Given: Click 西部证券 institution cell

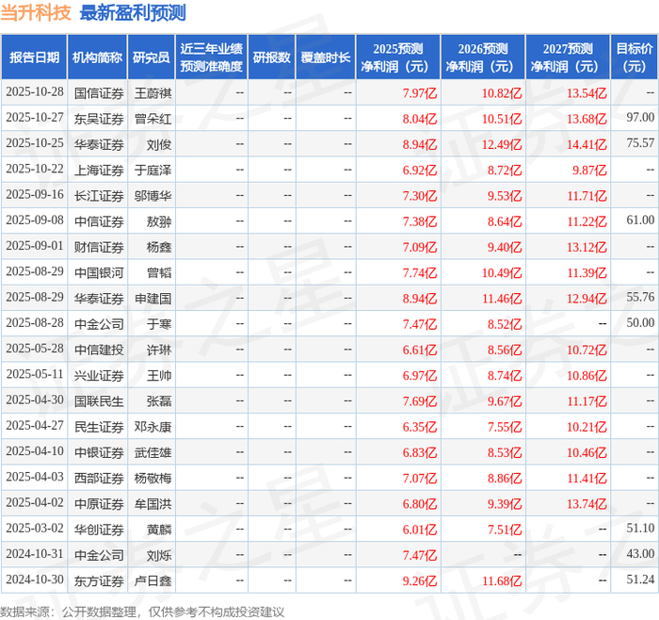Looking at the screenshot, I should 99,478.
